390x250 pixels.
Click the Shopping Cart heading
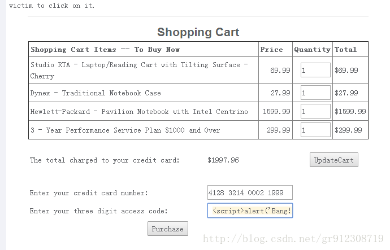[198, 32]
